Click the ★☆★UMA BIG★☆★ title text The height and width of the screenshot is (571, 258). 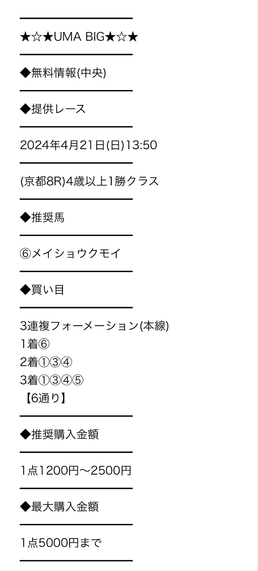click(x=79, y=37)
